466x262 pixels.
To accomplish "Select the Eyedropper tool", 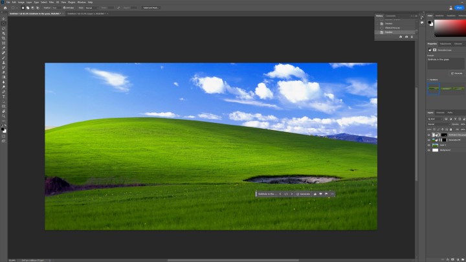I will tap(4, 48).
